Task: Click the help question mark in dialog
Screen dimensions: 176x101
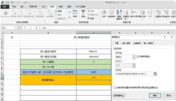Action: point(164,37)
